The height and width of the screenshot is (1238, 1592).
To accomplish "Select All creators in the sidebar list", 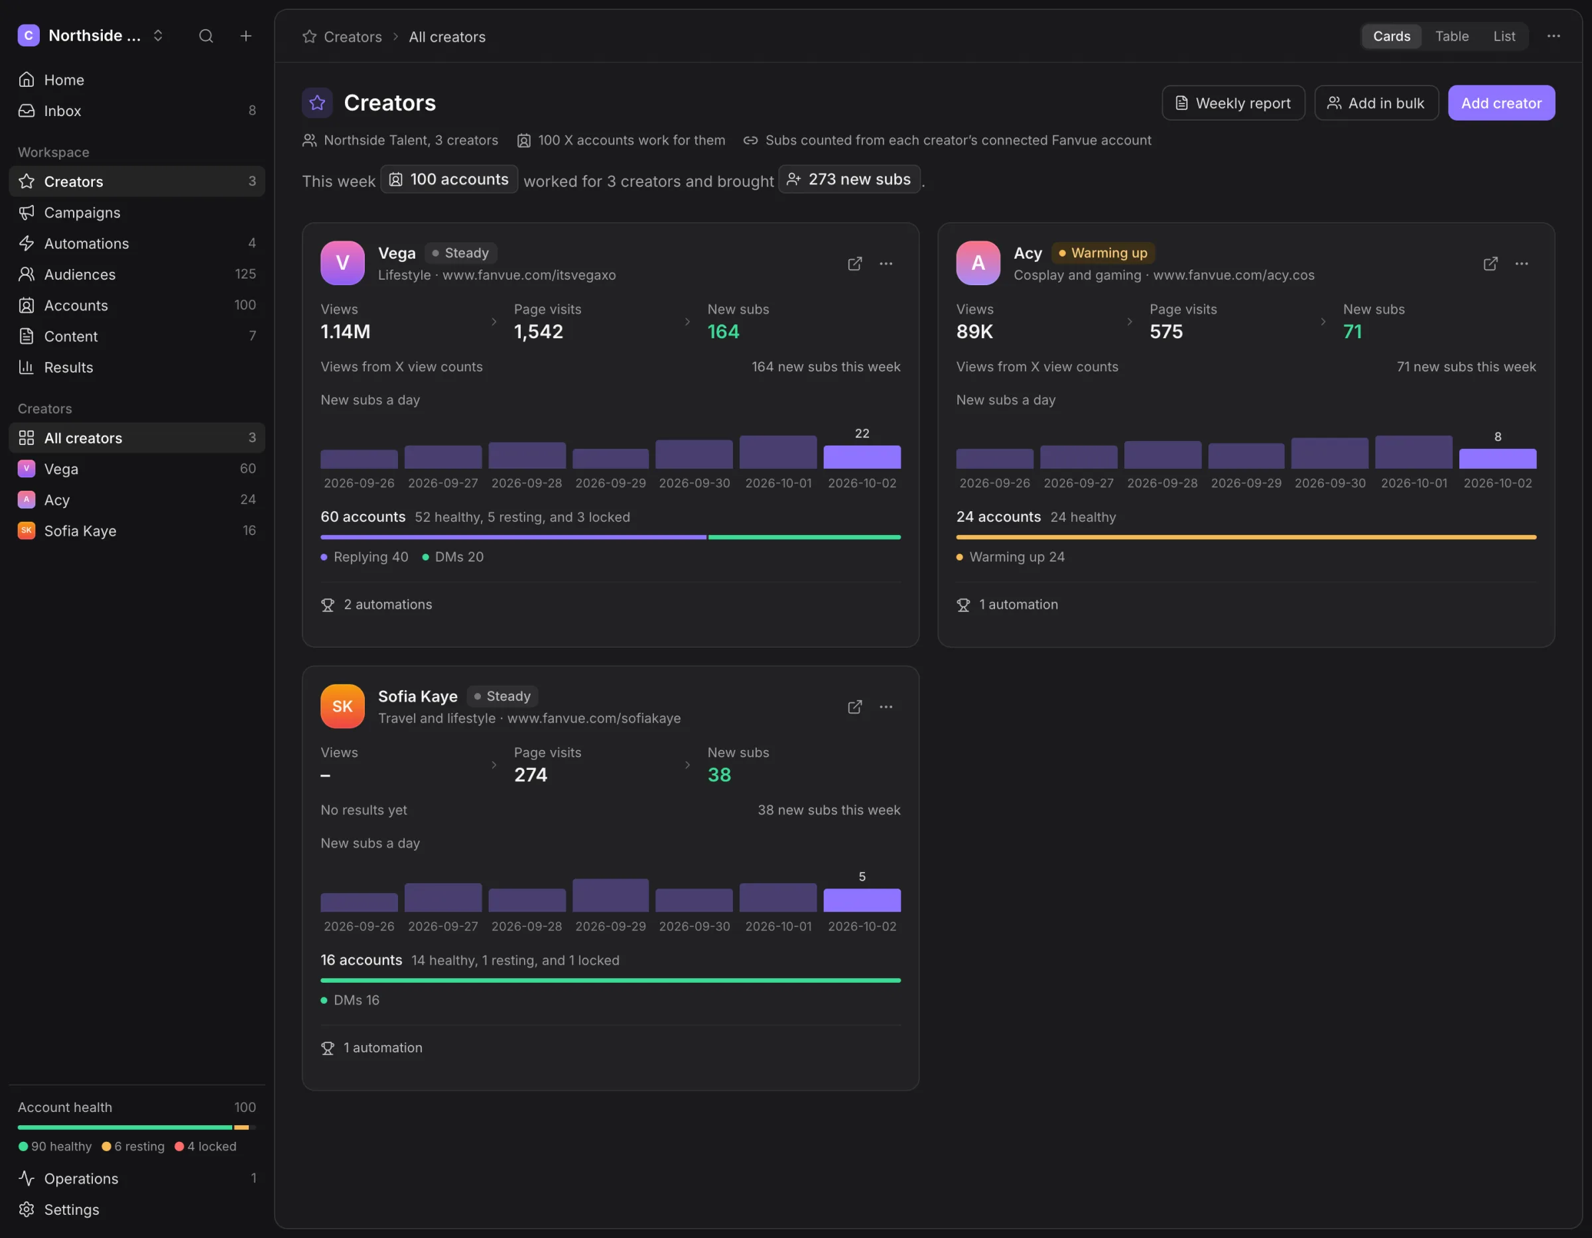I will click(x=137, y=438).
